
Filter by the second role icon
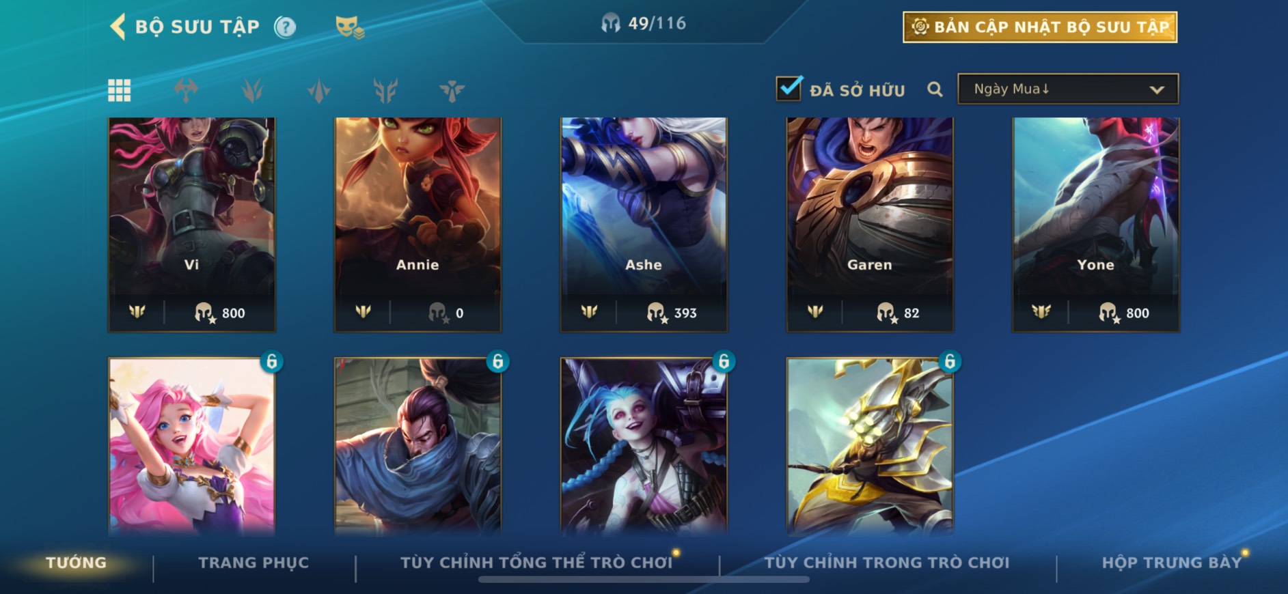pyautogui.click(x=252, y=89)
